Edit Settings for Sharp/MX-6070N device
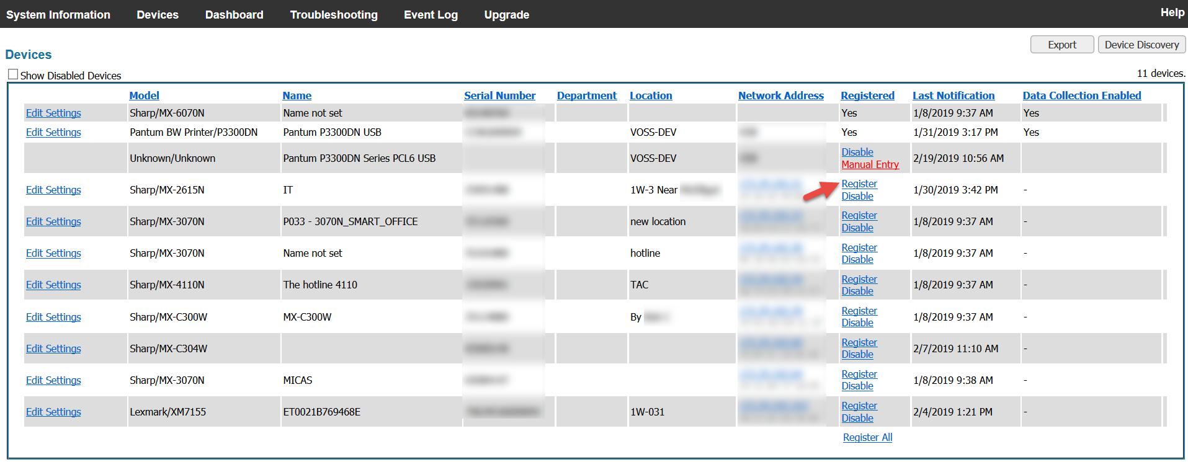 [53, 113]
